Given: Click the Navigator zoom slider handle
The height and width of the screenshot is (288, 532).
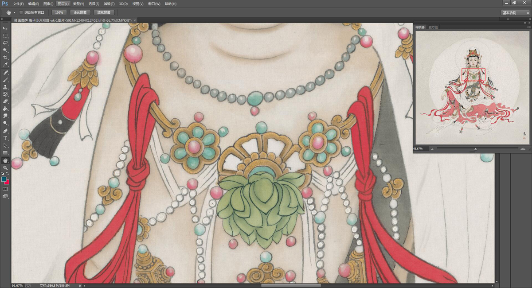Looking at the screenshot, I should (476, 149).
